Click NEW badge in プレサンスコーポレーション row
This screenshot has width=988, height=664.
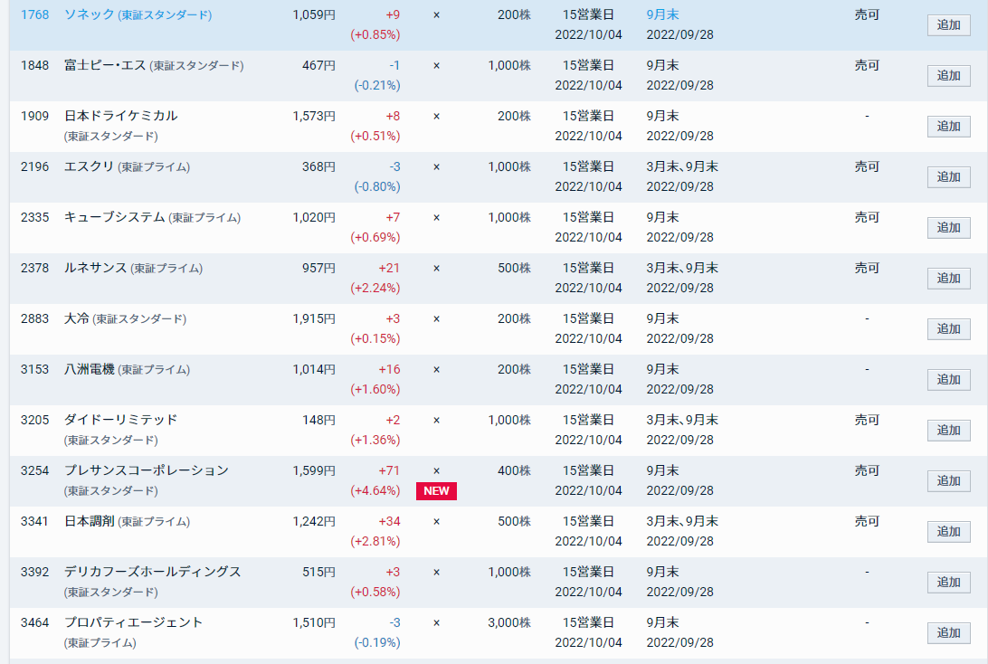(436, 490)
